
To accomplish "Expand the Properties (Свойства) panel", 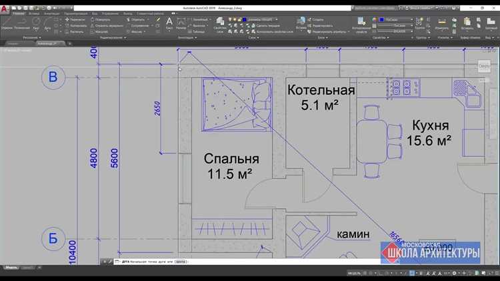I will pos(381,37).
